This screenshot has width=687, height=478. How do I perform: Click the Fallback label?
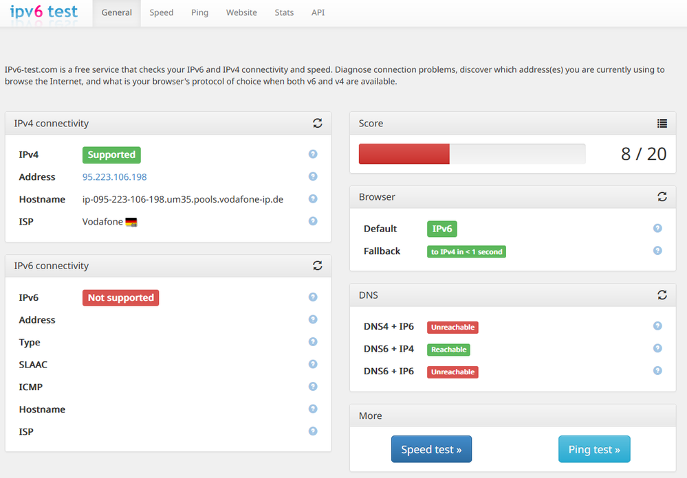coord(382,251)
